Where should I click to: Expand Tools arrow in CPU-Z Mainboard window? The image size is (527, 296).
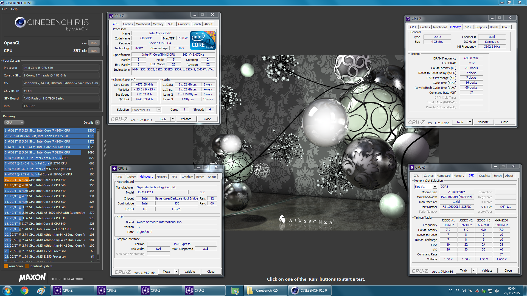176,272
